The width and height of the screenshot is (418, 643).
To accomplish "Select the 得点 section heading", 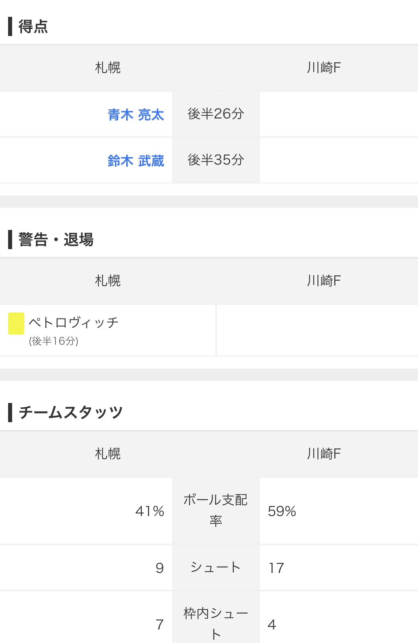I will point(33,27).
